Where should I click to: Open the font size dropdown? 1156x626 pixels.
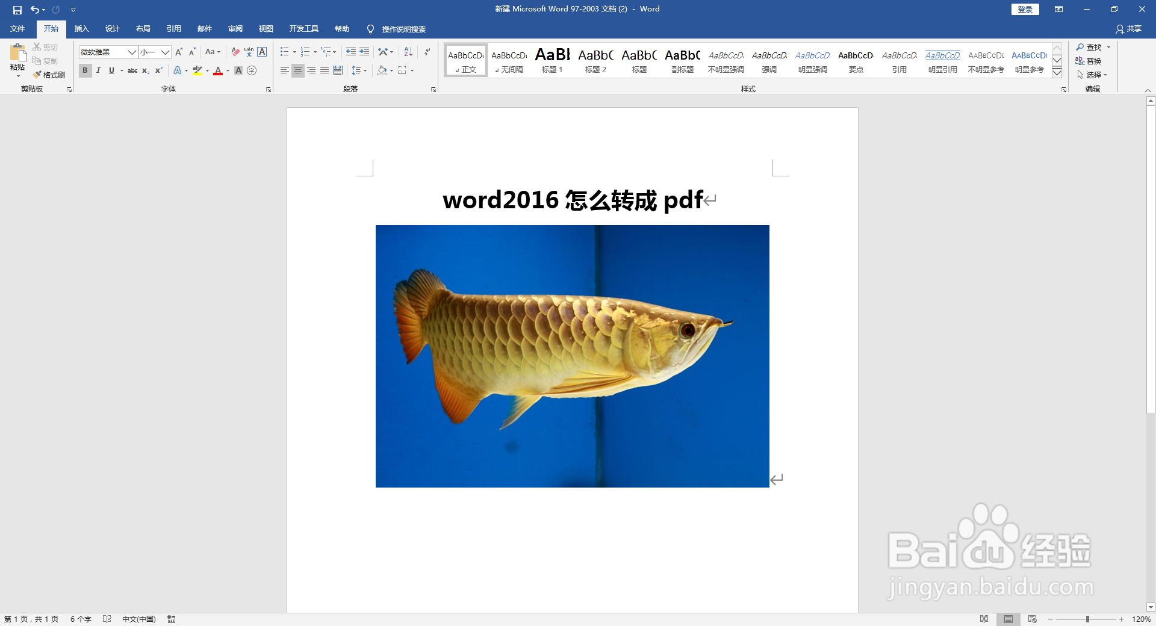165,52
